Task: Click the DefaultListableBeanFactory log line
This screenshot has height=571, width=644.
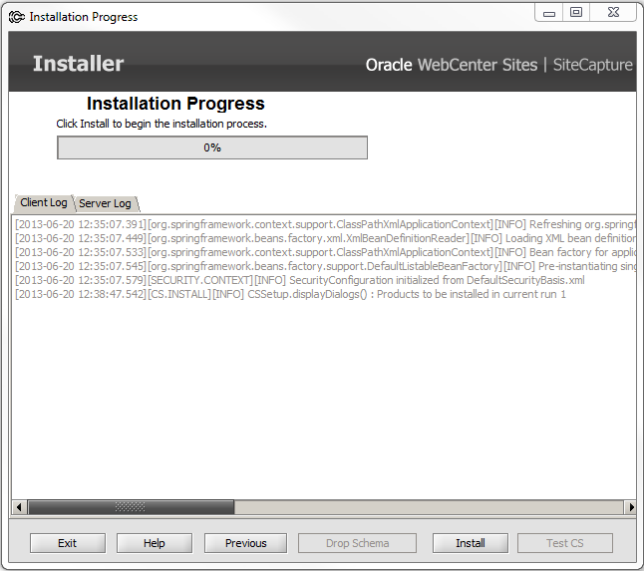Action: pyautogui.click(x=325, y=266)
